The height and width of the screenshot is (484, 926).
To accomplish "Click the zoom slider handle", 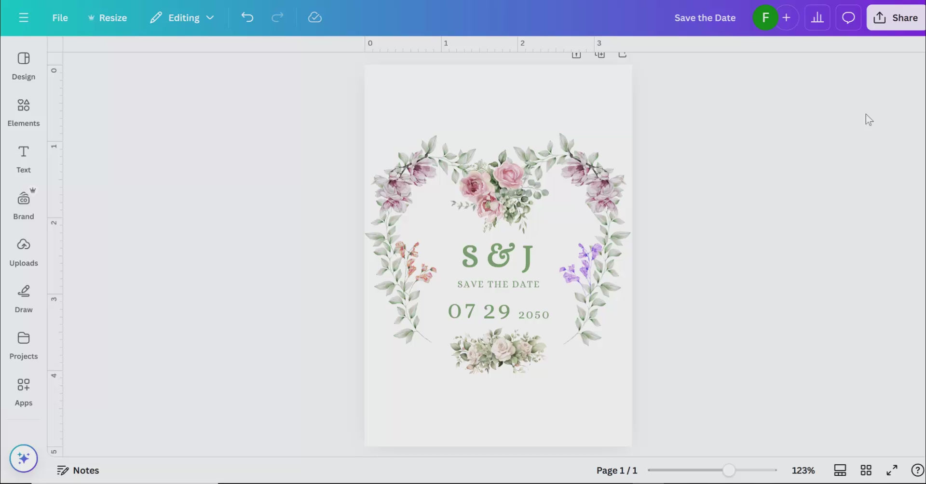I will tap(729, 470).
